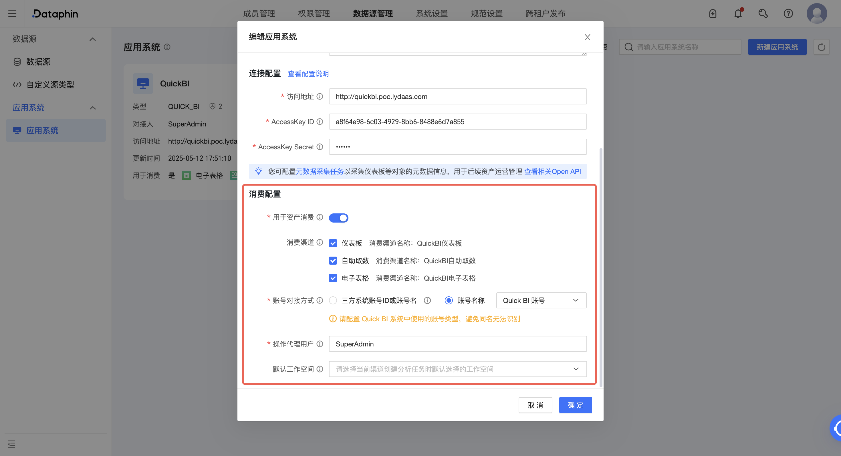Open the 权限管理 top menu
The height and width of the screenshot is (456, 841).
314,13
